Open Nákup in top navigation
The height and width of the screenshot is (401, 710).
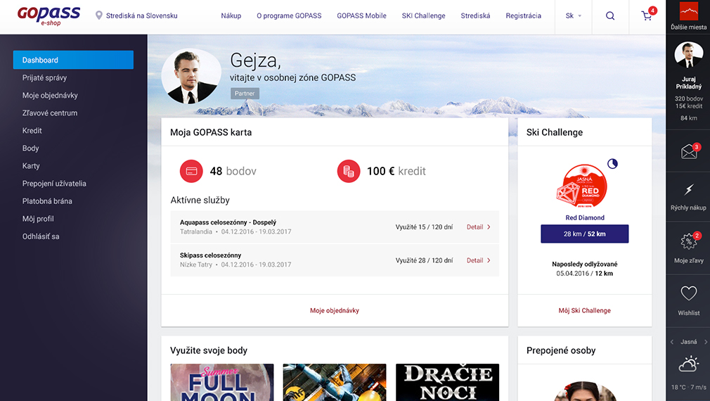tap(231, 16)
